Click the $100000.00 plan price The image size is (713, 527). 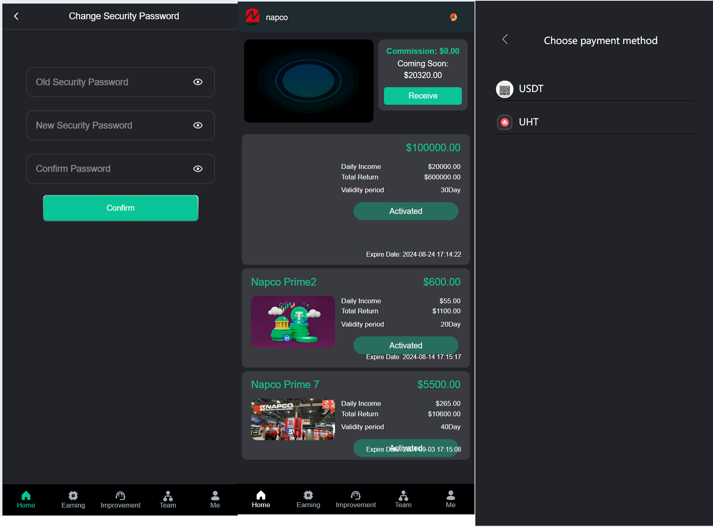click(433, 148)
